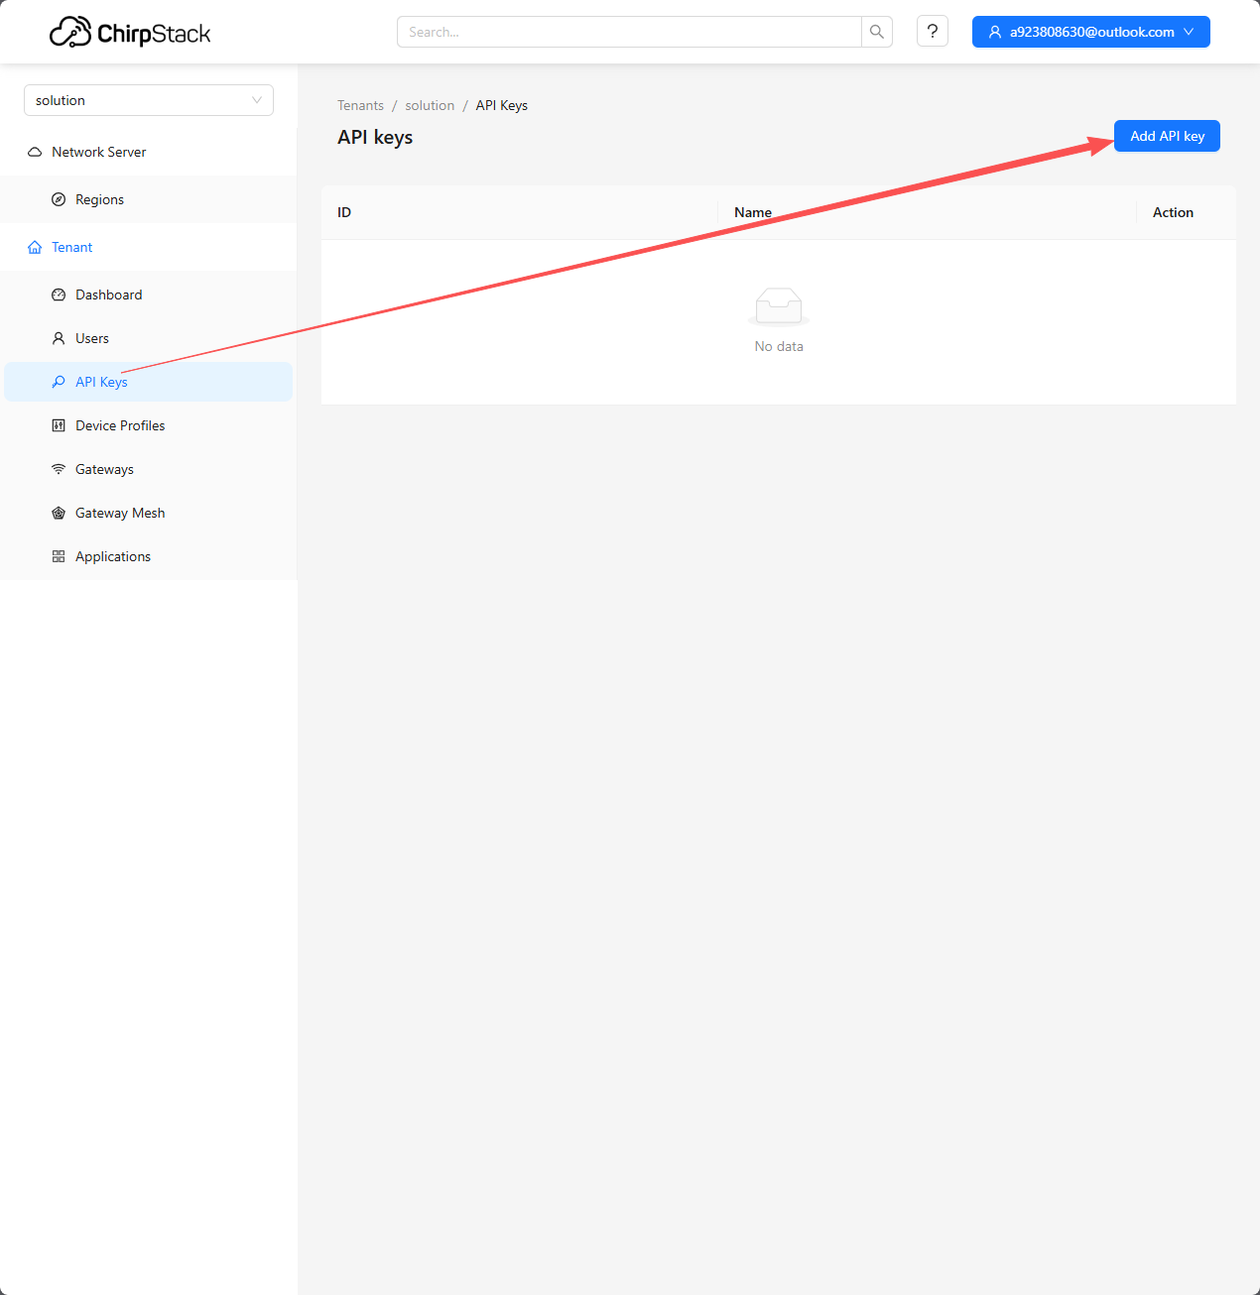1260x1295 pixels.
Task: Focus the Search input field
Action: 629,32
